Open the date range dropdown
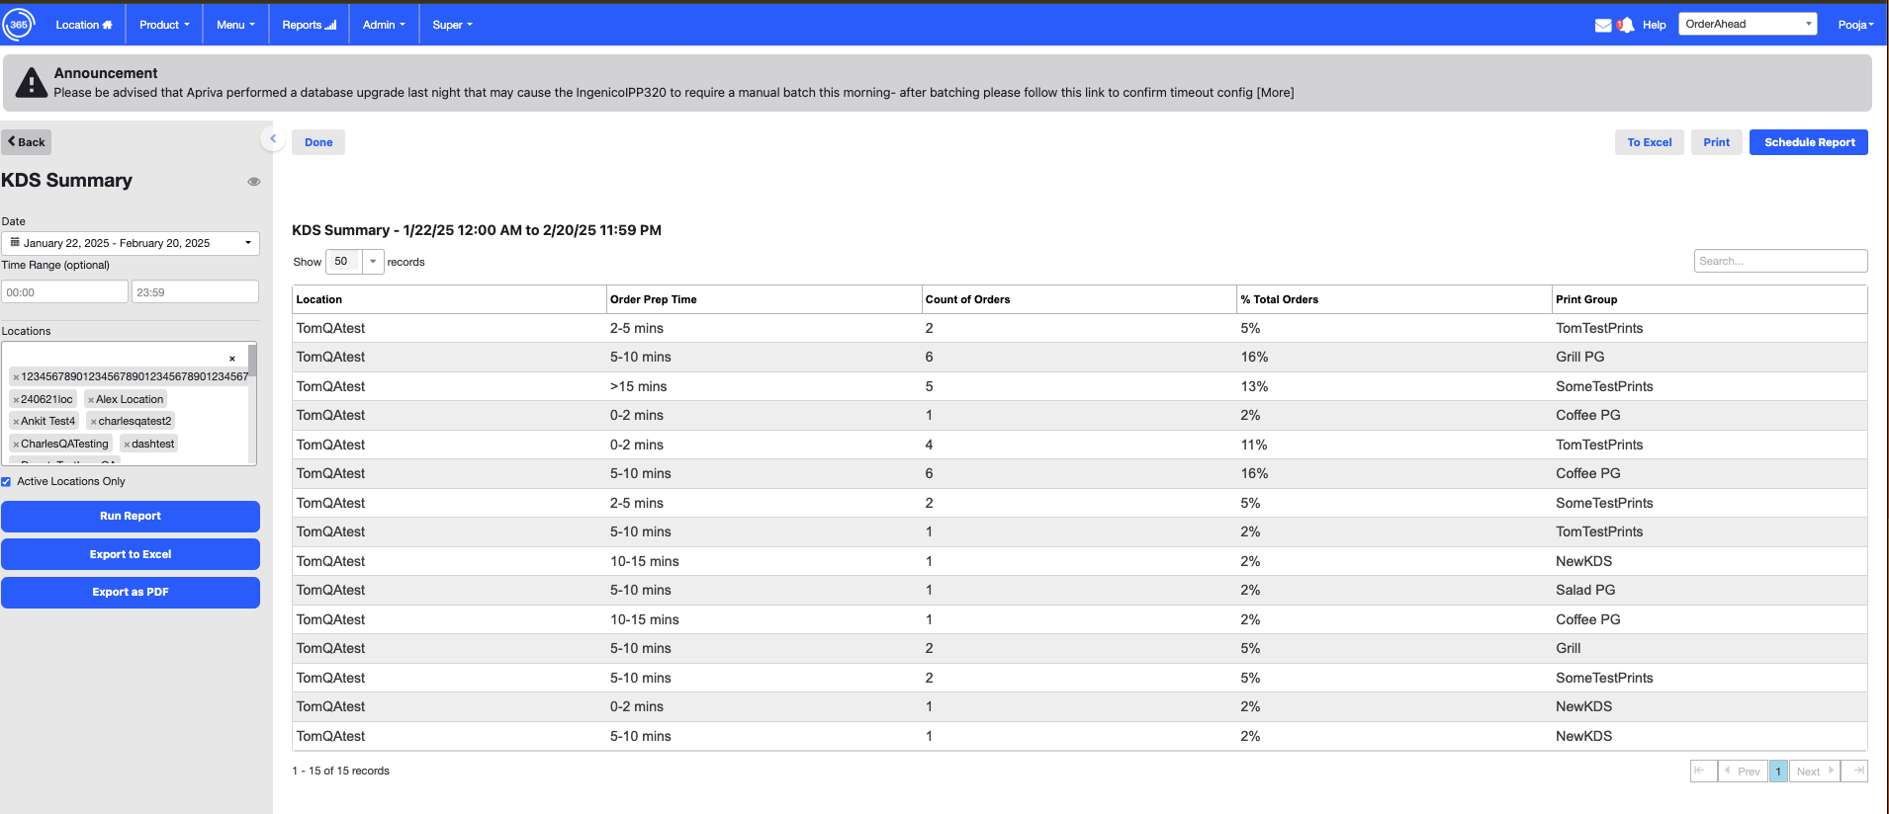This screenshot has width=1889, height=814. coord(131,243)
